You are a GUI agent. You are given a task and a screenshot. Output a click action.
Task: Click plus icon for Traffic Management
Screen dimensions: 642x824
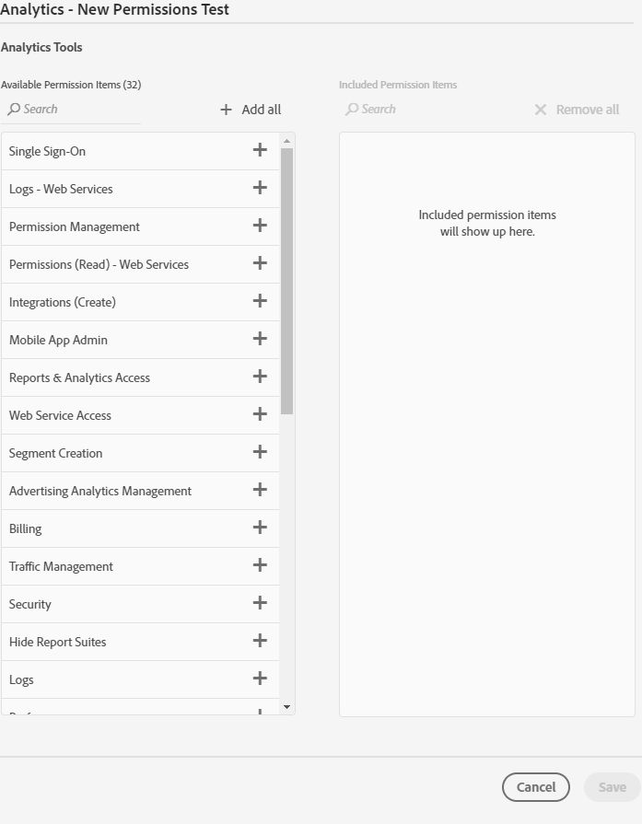coord(260,565)
